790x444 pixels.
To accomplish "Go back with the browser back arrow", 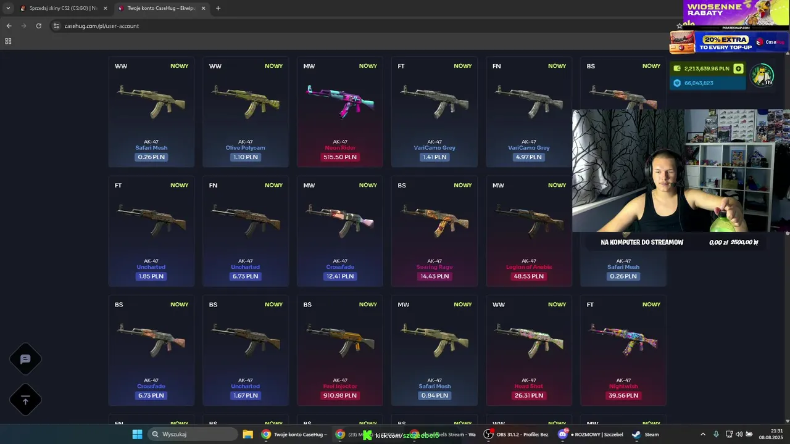I will [9, 26].
